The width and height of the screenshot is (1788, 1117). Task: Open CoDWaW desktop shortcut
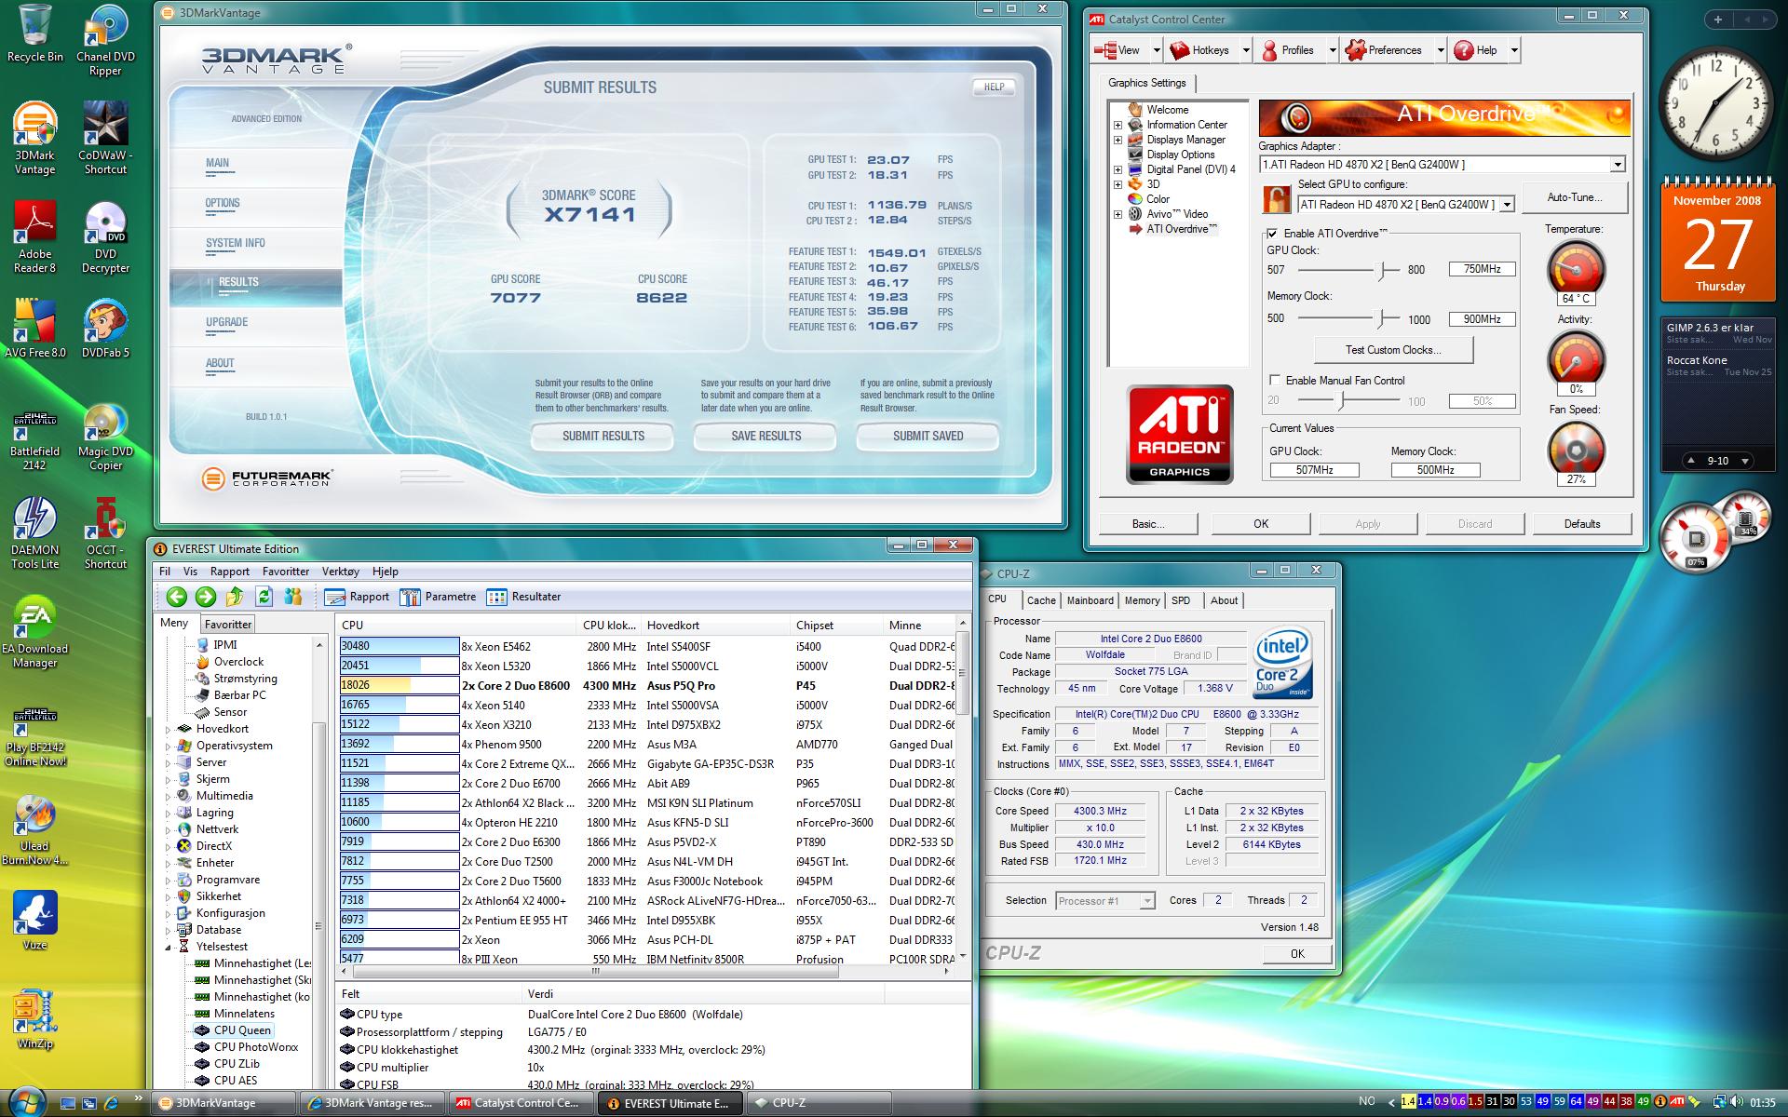pos(105,139)
